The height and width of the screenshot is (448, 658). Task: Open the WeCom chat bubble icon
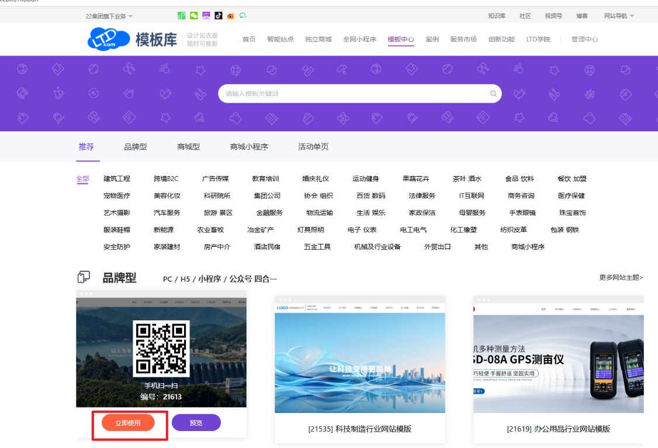243,16
